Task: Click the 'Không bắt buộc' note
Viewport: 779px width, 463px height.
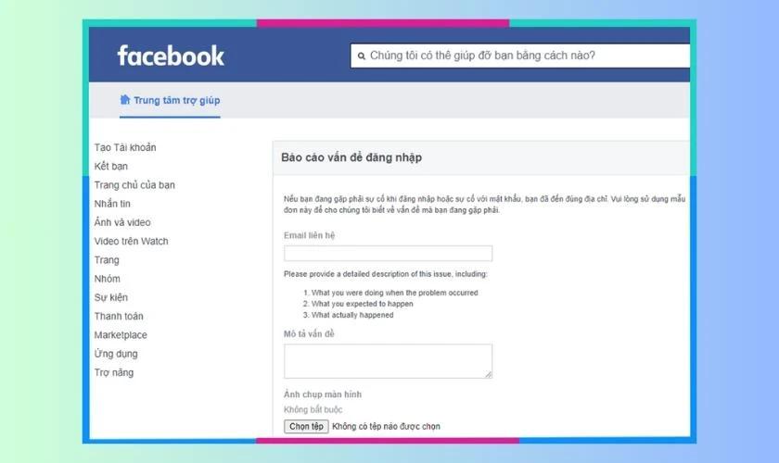Action: [x=313, y=409]
